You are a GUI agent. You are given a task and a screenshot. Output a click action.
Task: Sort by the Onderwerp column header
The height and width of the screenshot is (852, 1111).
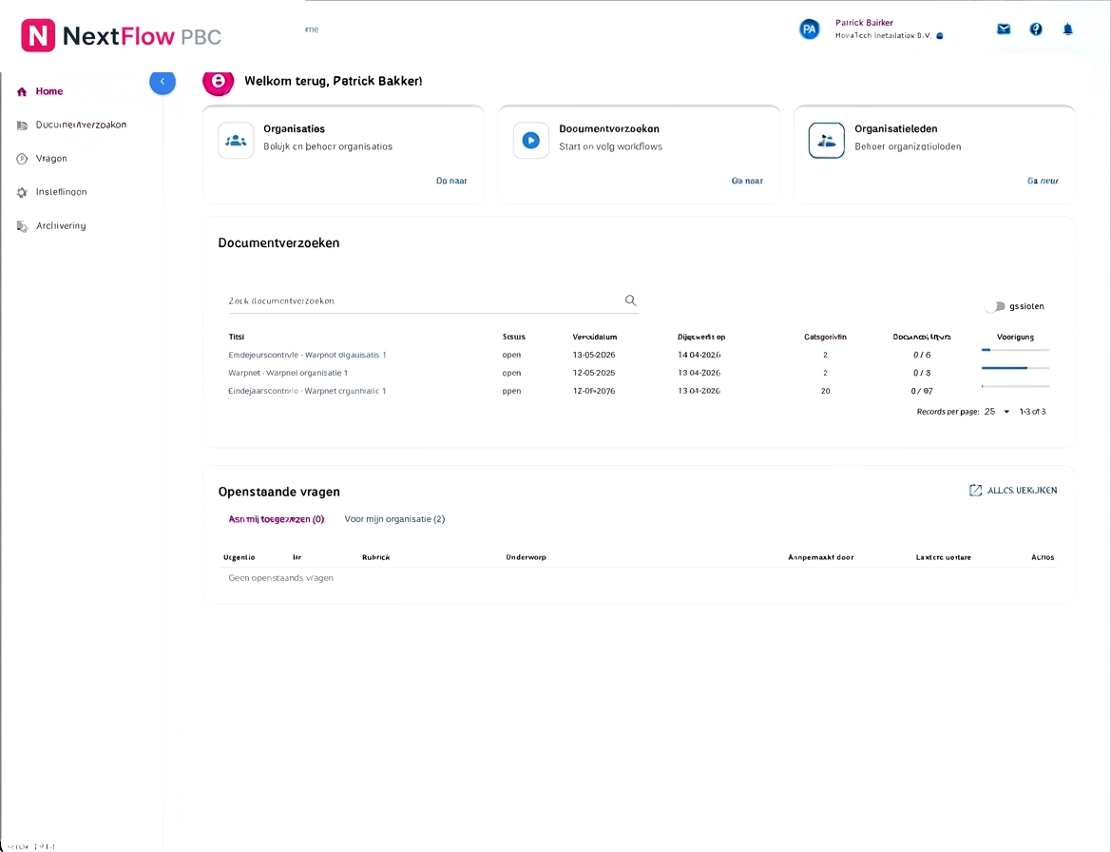pos(526,557)
